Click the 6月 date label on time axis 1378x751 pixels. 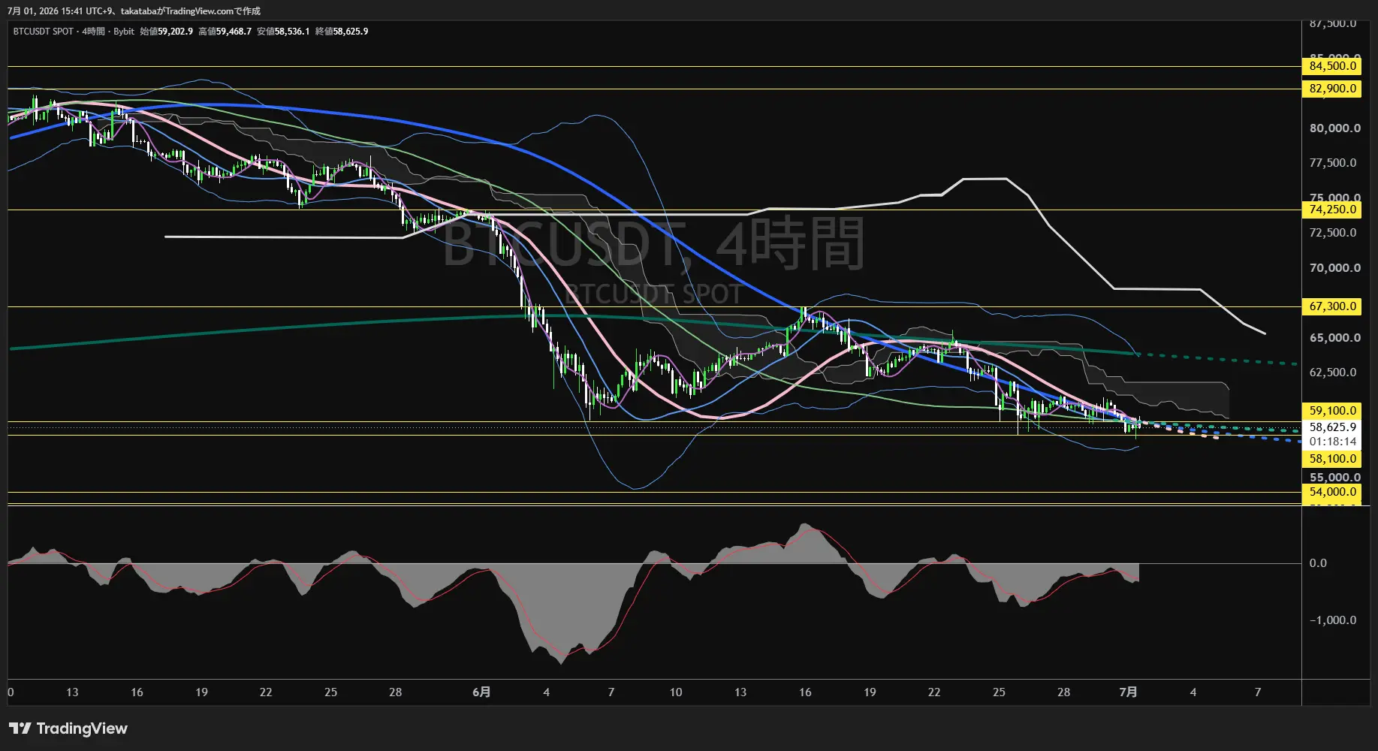click(481, 692)
